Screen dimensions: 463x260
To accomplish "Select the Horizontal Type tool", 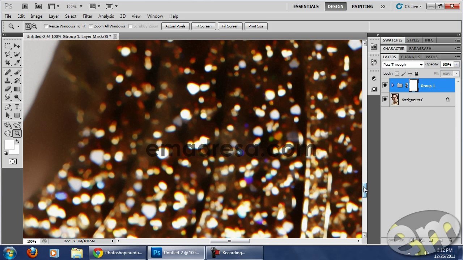I will tap(17, 107).
